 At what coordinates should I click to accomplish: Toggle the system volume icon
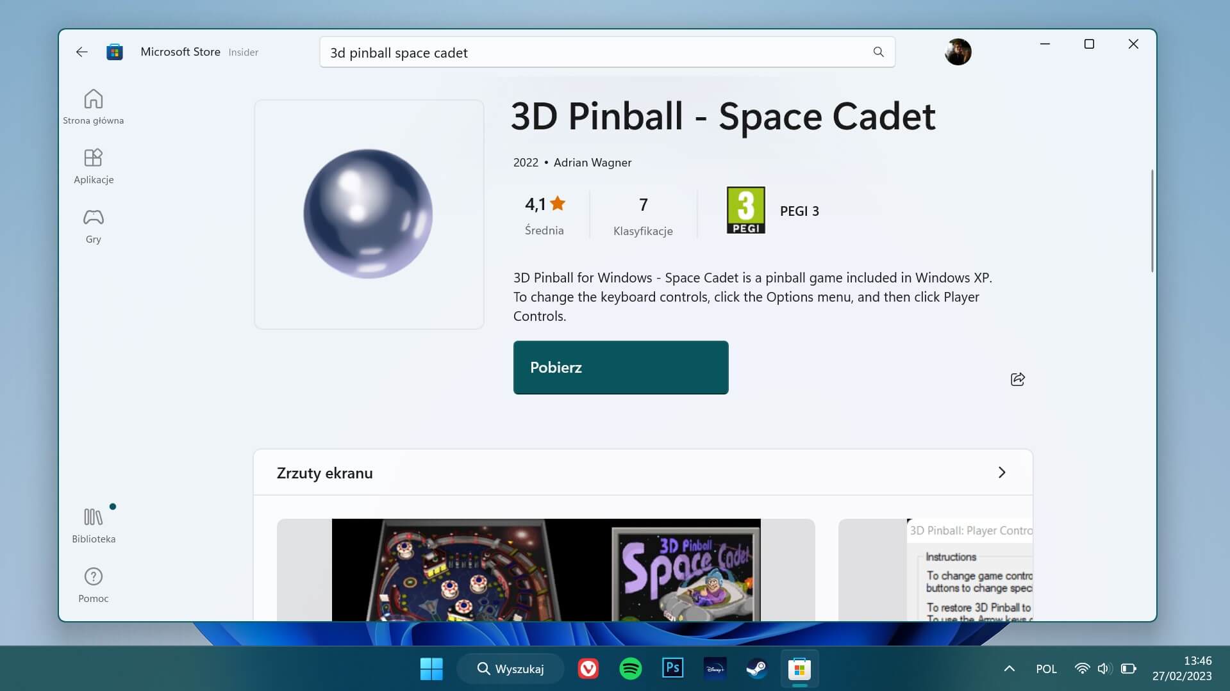[x=1104, y=668]
